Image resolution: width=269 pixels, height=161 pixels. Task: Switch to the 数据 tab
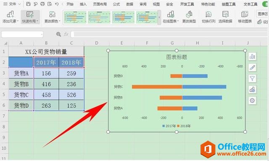pos(130,4)
